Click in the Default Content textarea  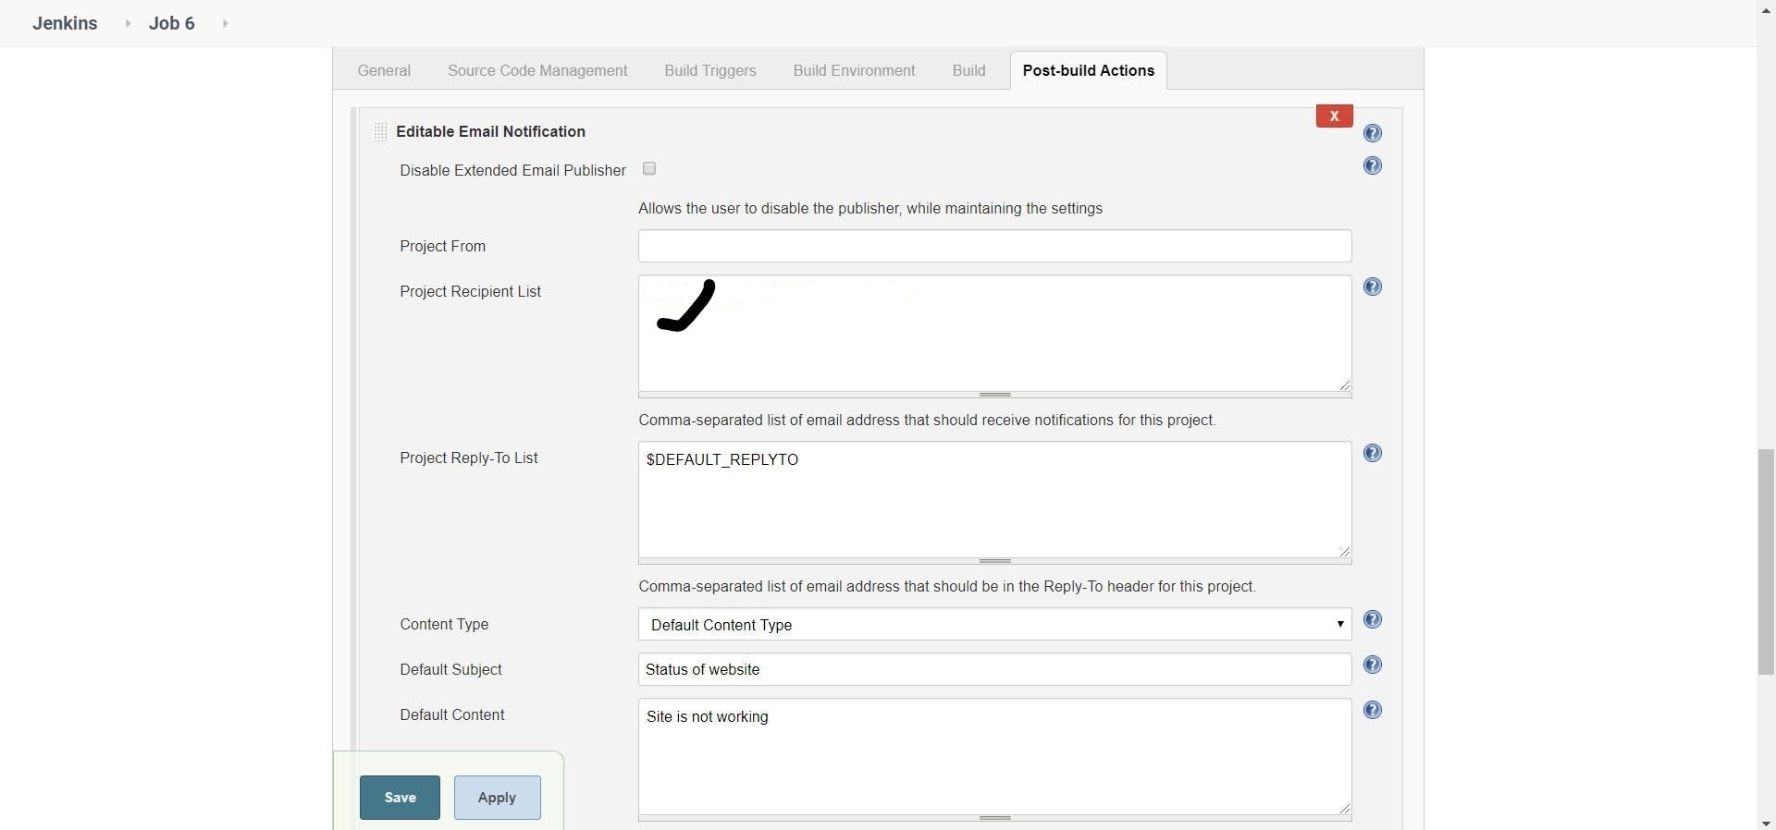point(994,757)
